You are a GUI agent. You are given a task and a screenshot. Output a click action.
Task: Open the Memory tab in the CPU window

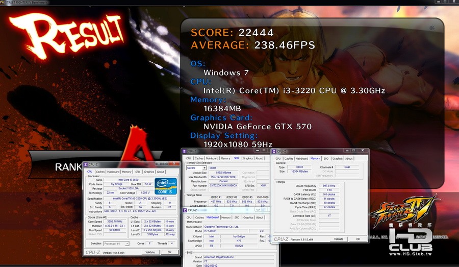pos(126,172)
